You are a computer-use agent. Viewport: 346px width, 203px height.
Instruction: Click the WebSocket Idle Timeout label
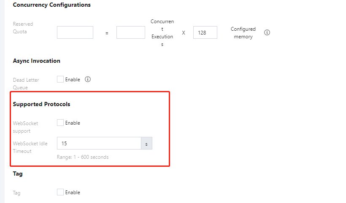30,147
